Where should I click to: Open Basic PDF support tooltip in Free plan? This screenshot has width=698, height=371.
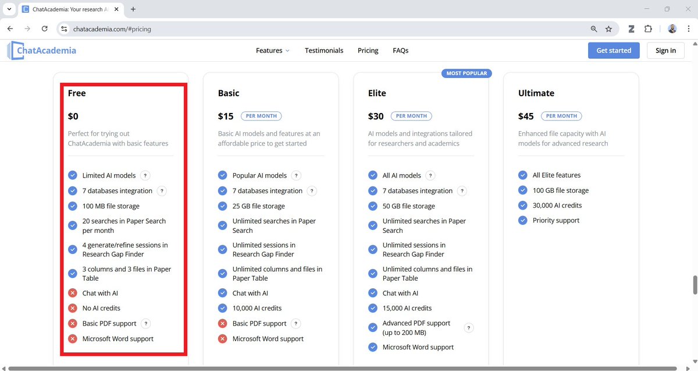point(145,323)
